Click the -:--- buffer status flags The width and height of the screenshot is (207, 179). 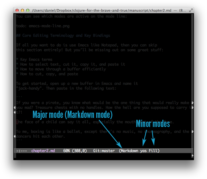coord(22,151)
